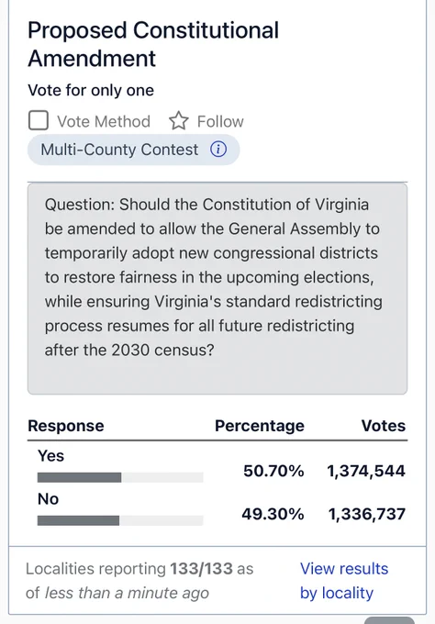Click the No response progress bar
The image size is (435, 624).
tap(120, 520)
